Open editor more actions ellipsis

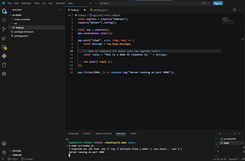point(239,10)
